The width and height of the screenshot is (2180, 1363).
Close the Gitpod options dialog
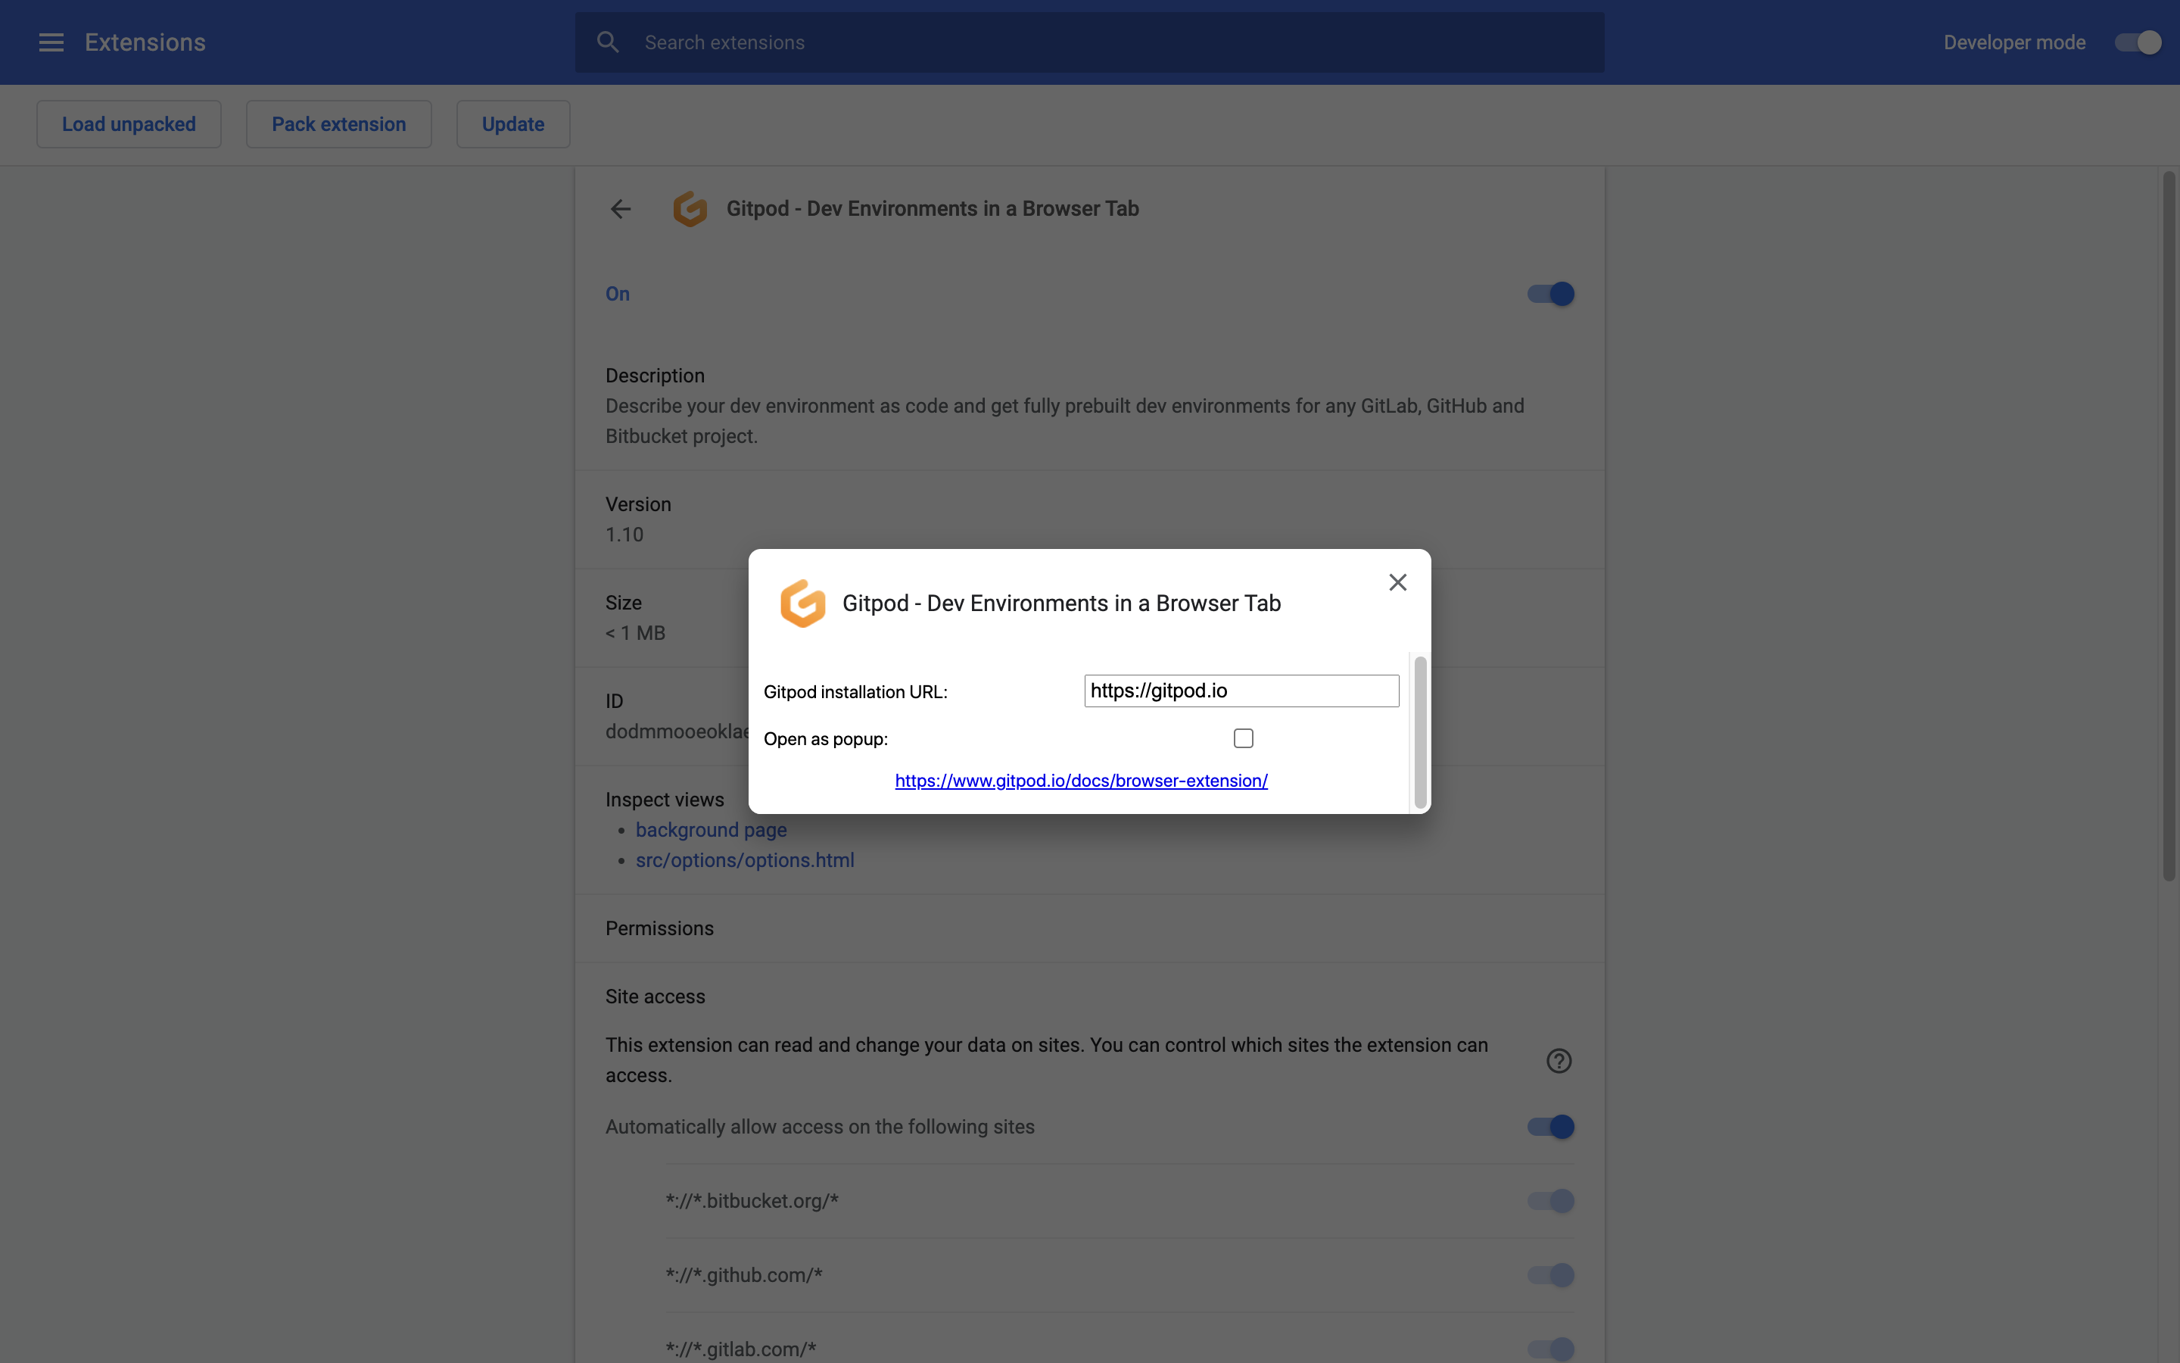click(1397, 582)
